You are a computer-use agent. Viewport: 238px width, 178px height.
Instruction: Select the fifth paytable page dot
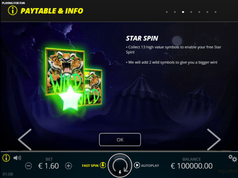(x=199, y=12)
